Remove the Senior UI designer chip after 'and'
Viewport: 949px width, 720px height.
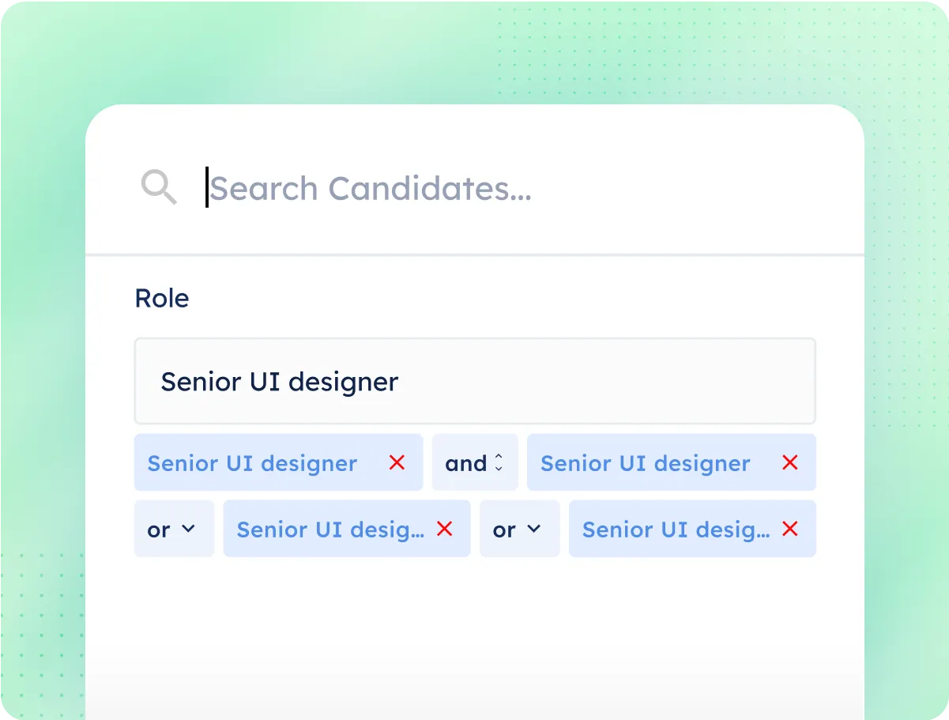(789, 463)
